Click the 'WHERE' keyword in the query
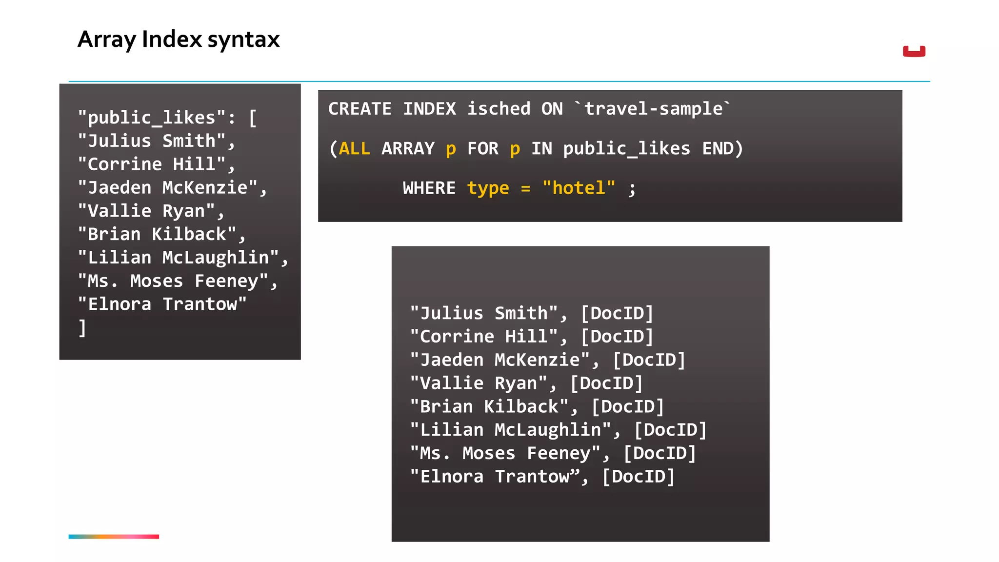999x562 pixels. (x=429, y=188)
